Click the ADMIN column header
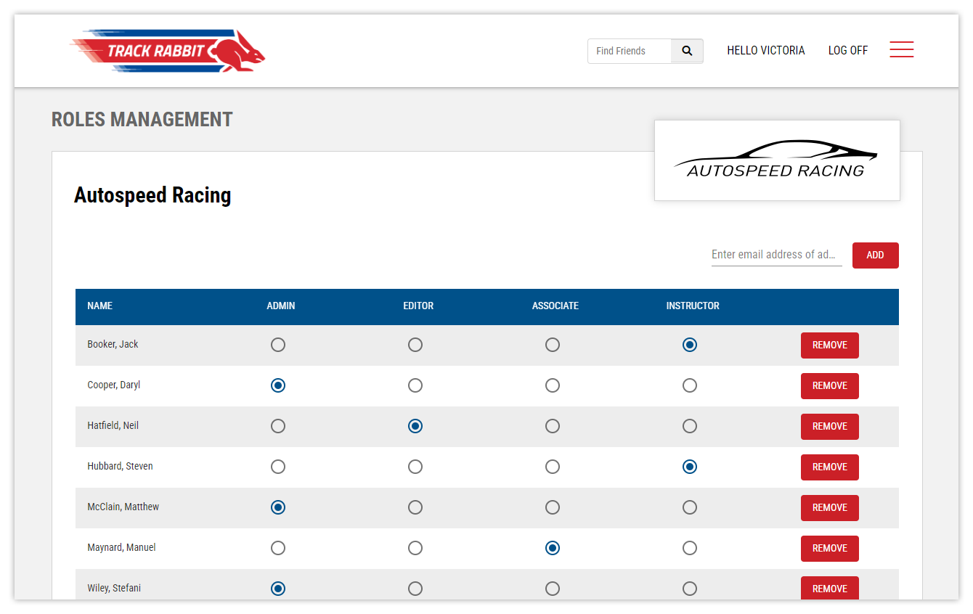Viewport: 973px width, 614px height. click(x=281, y=306)
